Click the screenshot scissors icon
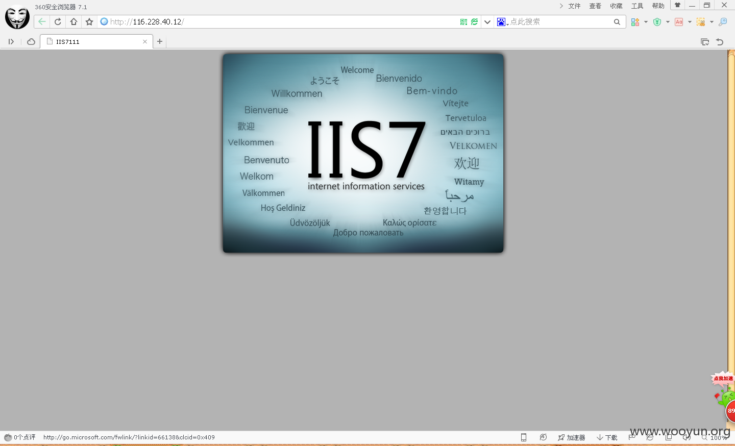 pos(701,22)
